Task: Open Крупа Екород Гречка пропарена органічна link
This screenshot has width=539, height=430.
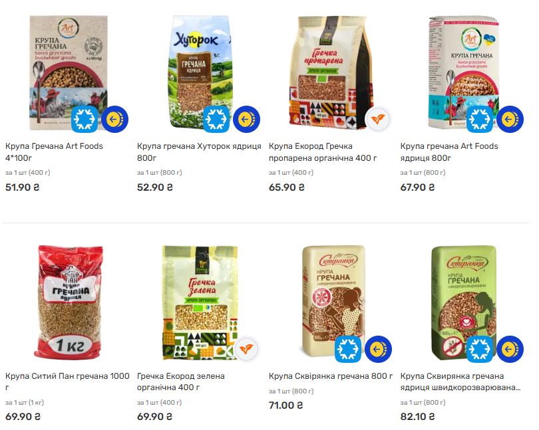Action: tap(323, 152)
